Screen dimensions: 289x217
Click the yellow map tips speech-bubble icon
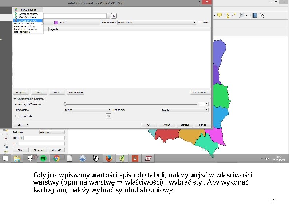coord(219,15)
